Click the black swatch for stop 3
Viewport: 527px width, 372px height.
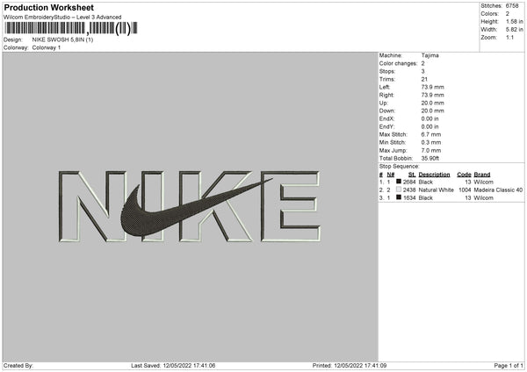399,197
